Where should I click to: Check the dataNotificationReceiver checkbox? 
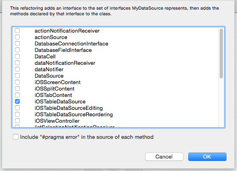(x=17, y=63)
